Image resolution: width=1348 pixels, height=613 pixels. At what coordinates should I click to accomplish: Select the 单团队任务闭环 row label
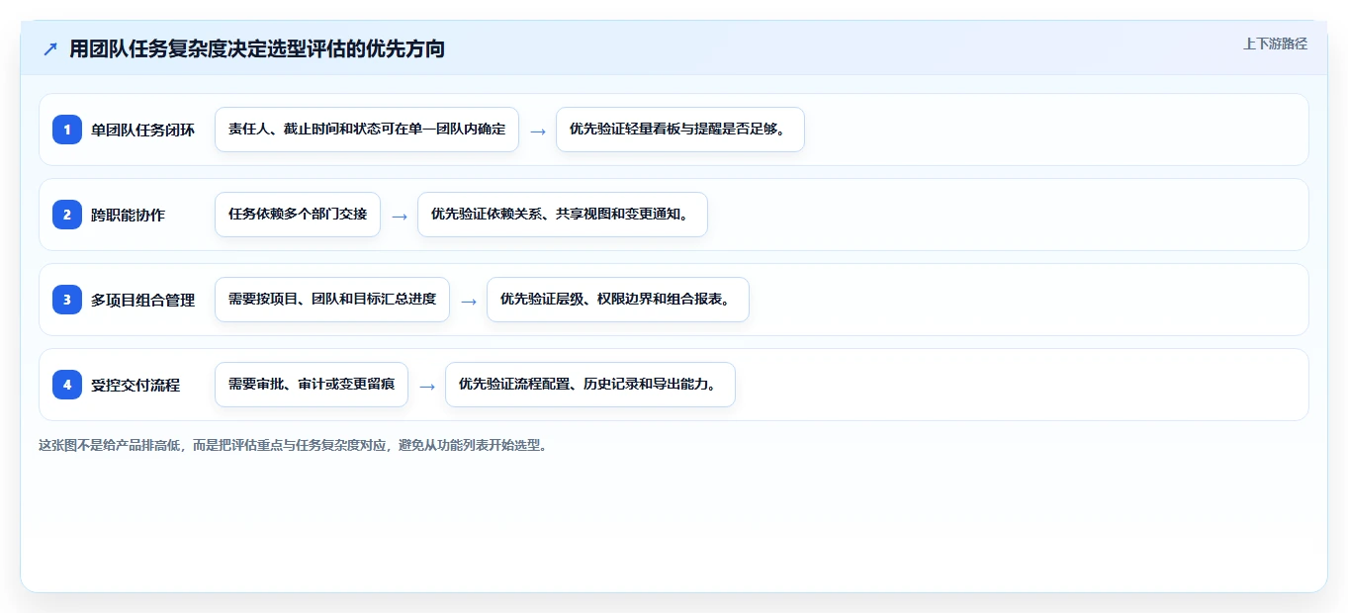pos(142,130)
